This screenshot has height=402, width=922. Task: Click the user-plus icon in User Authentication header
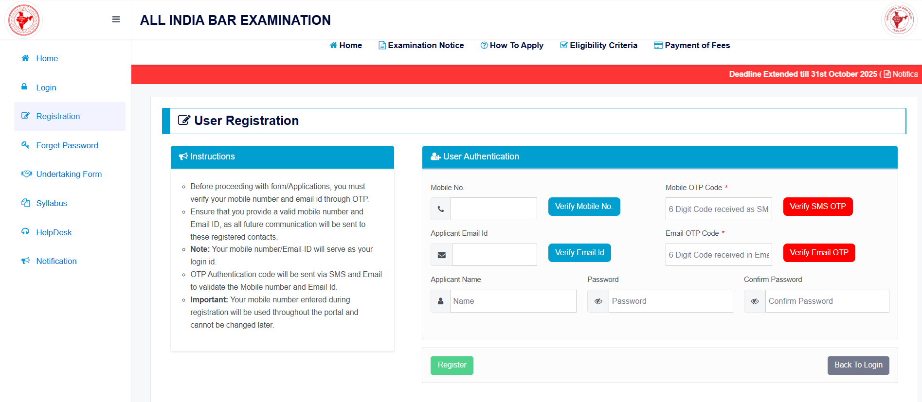coord(435,157)
